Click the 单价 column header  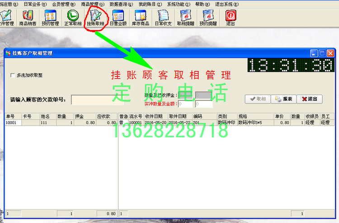coord(282,116)
